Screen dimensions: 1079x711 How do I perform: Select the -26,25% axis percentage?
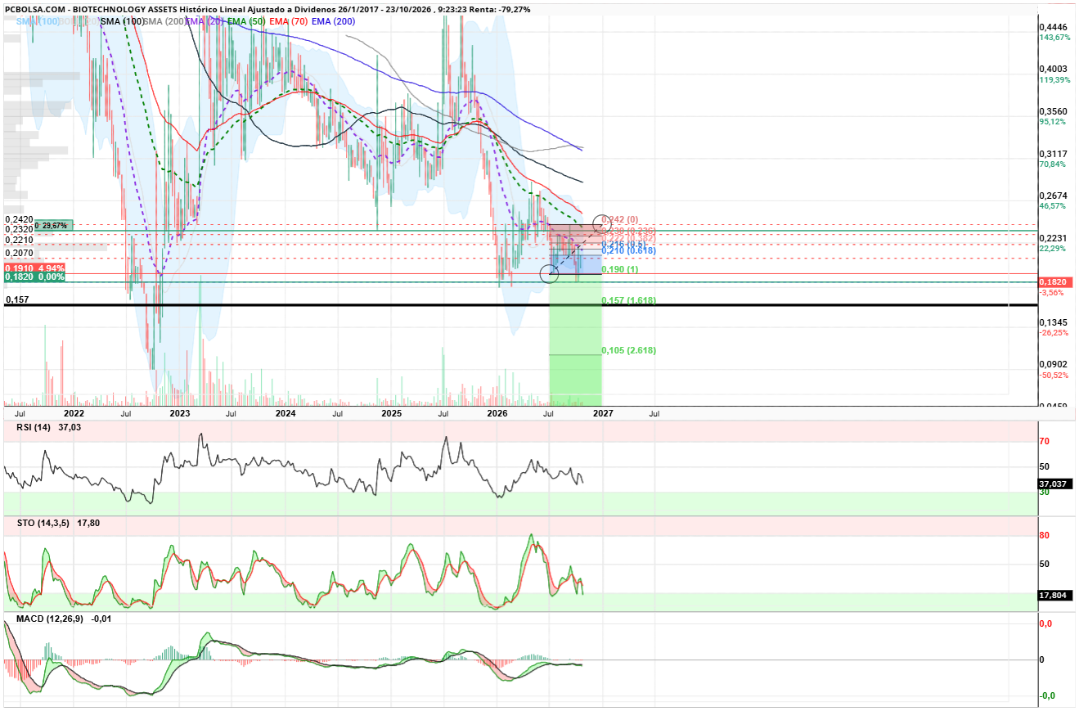click(x=1055, y=333)
